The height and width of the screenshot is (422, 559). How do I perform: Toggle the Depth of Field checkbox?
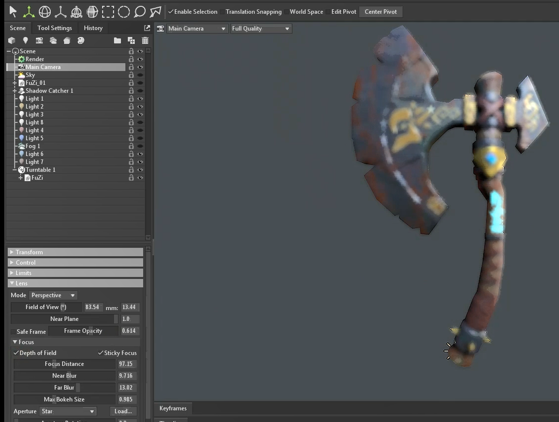pos(16,353)
